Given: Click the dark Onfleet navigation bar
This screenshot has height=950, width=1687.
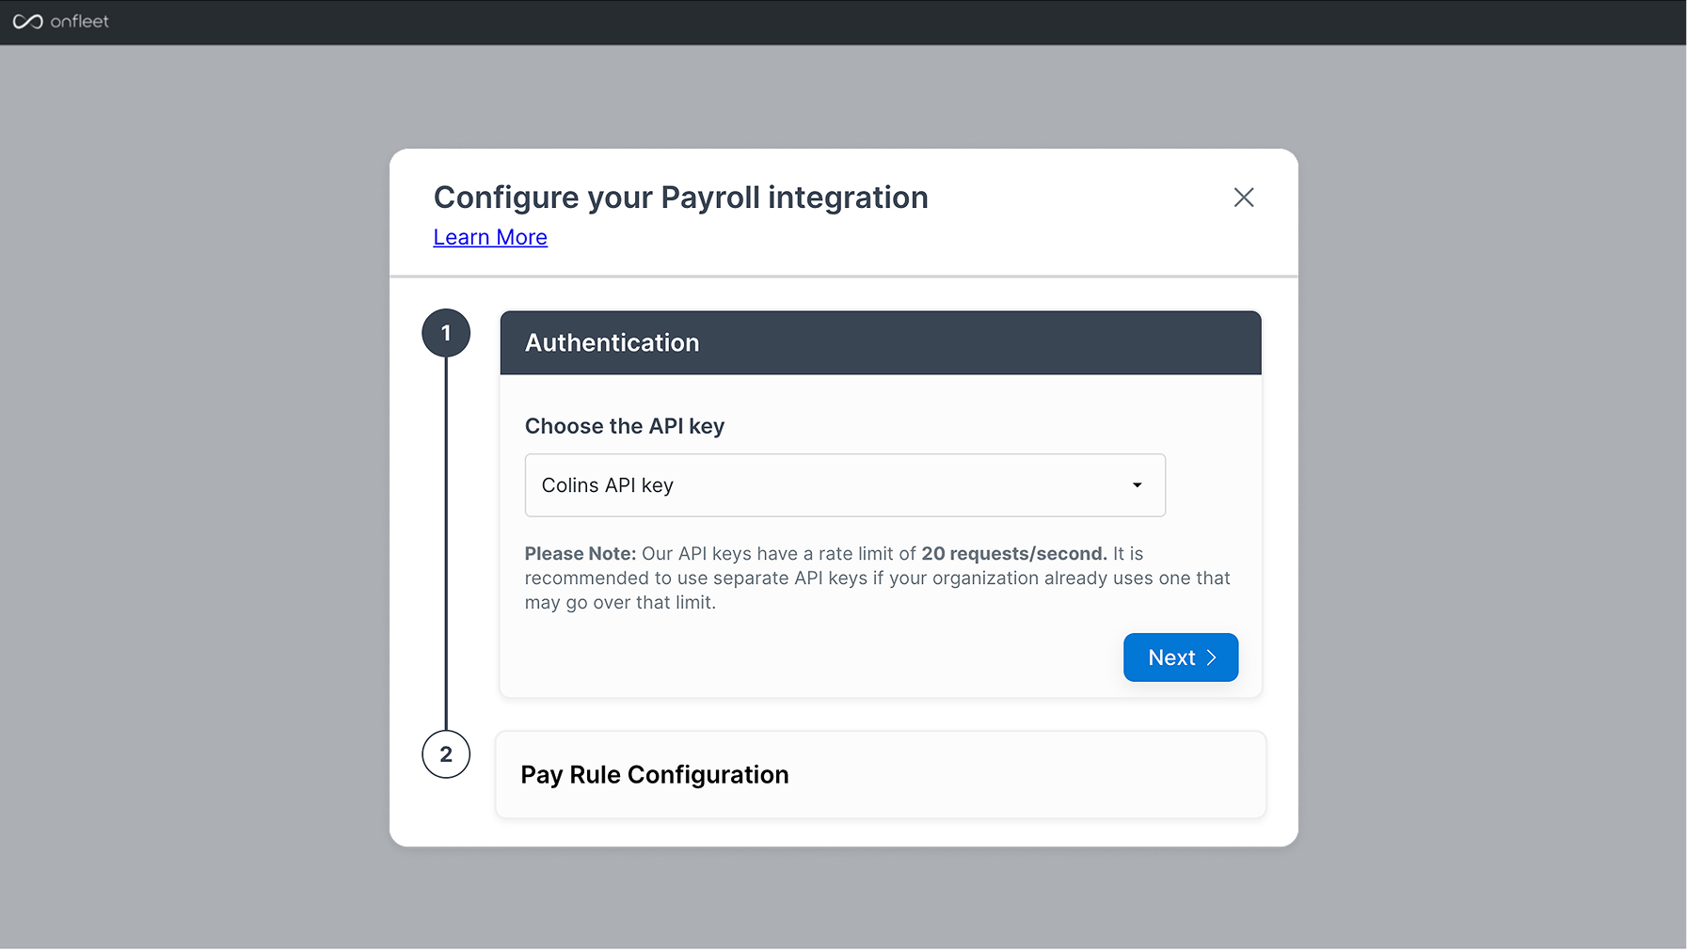Looking at the screenshot, I should pos(847,22).
